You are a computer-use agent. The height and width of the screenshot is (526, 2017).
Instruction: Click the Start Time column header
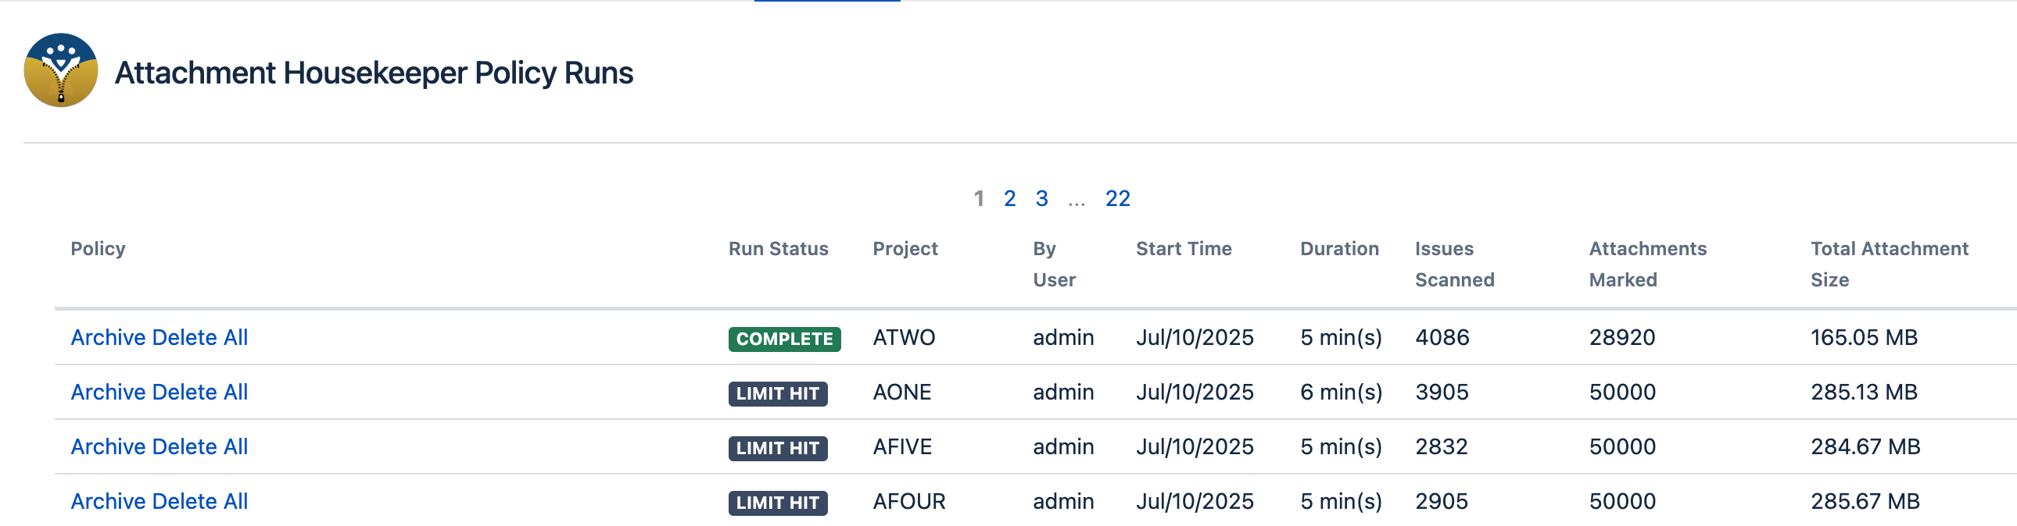click(1183, 248)
